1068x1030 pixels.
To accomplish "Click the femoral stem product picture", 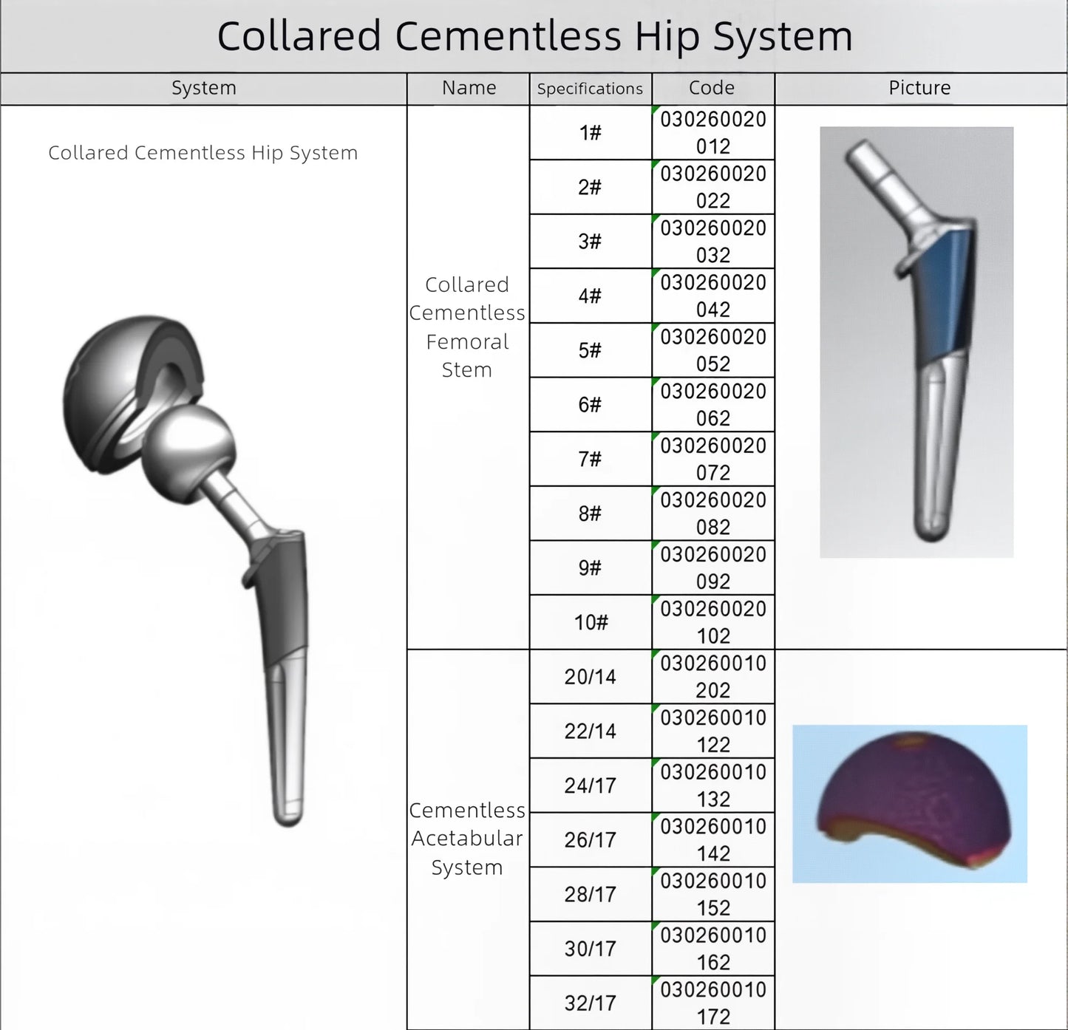I will pyautogui.click(x=916, y=342).
